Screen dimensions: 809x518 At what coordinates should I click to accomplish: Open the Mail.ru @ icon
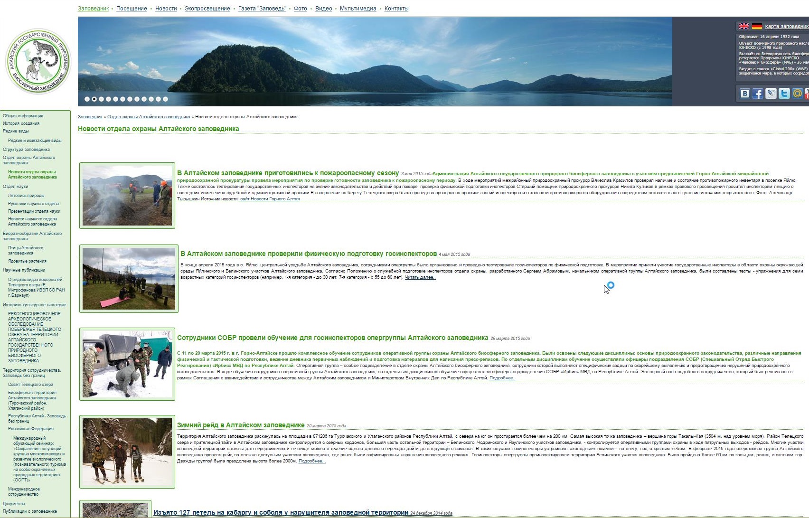coord(798,94)
